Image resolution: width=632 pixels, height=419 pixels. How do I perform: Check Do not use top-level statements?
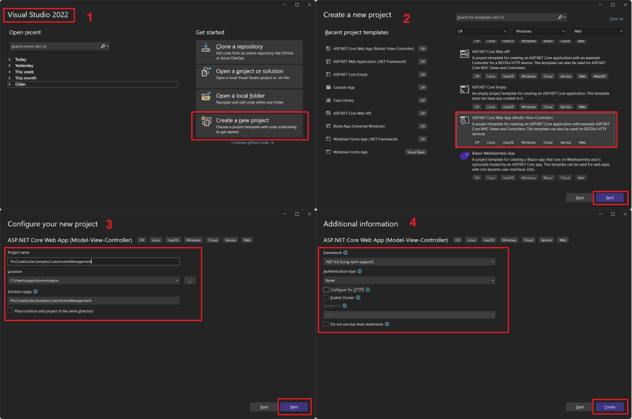(326, 324)
